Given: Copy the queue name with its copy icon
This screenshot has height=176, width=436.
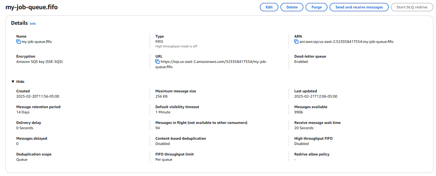Looking at the screenshot, I should [x=18, y=42].
